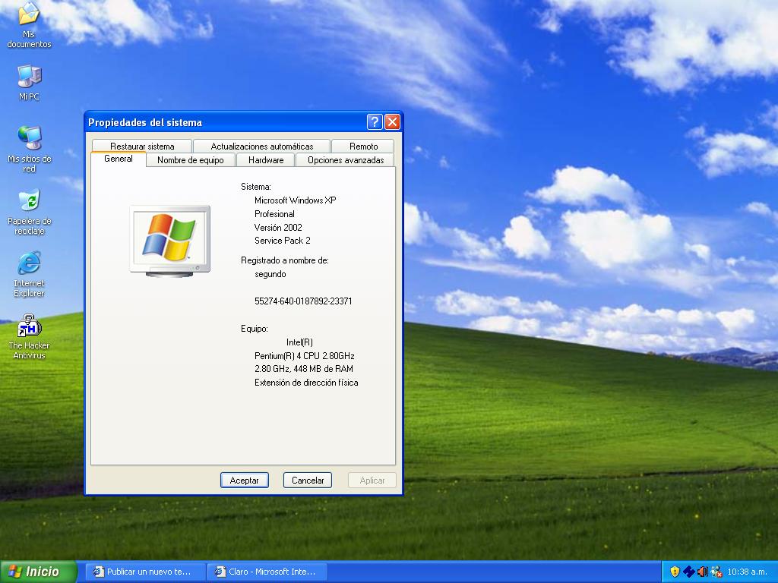The image size is (778, 583).
Task: Select the Mi PC desktop icon
Action: click(x=29, y=83)
